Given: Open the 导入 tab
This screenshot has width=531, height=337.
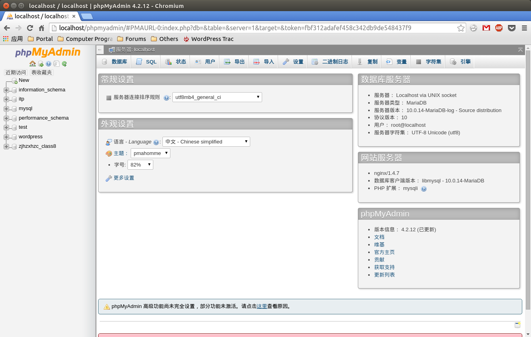Looking at the screenshot, I should point(263,62).
